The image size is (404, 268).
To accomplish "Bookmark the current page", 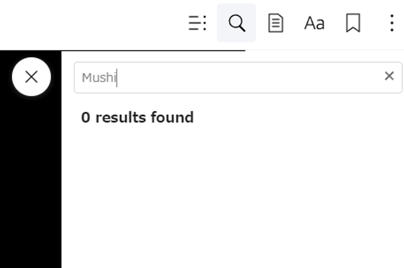I will pyautogui.click(x=353, y=23).
